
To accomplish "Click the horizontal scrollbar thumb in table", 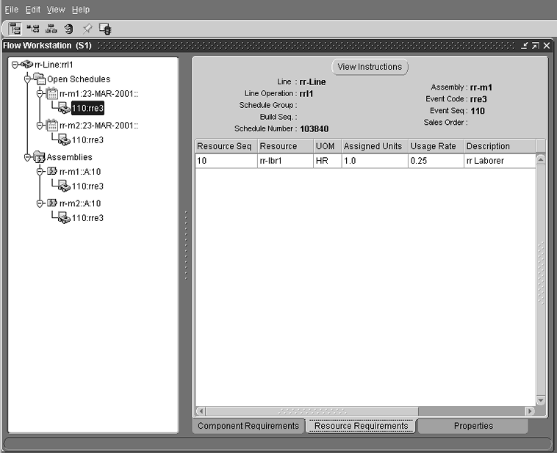I will [312, 411].
